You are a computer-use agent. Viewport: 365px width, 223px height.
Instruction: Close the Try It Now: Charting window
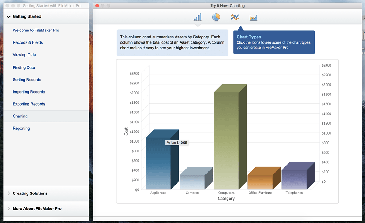click(x=97, y=5)
